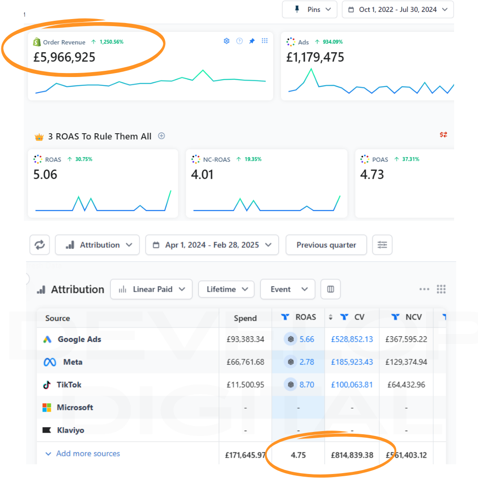Sort by the CV column header

pos(359,317)
